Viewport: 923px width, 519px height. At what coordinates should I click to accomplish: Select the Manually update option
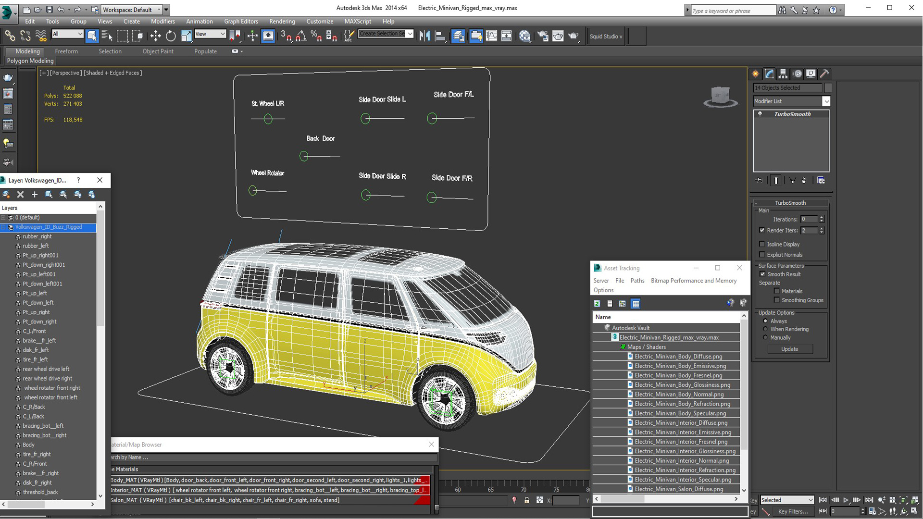coord(765,337)
